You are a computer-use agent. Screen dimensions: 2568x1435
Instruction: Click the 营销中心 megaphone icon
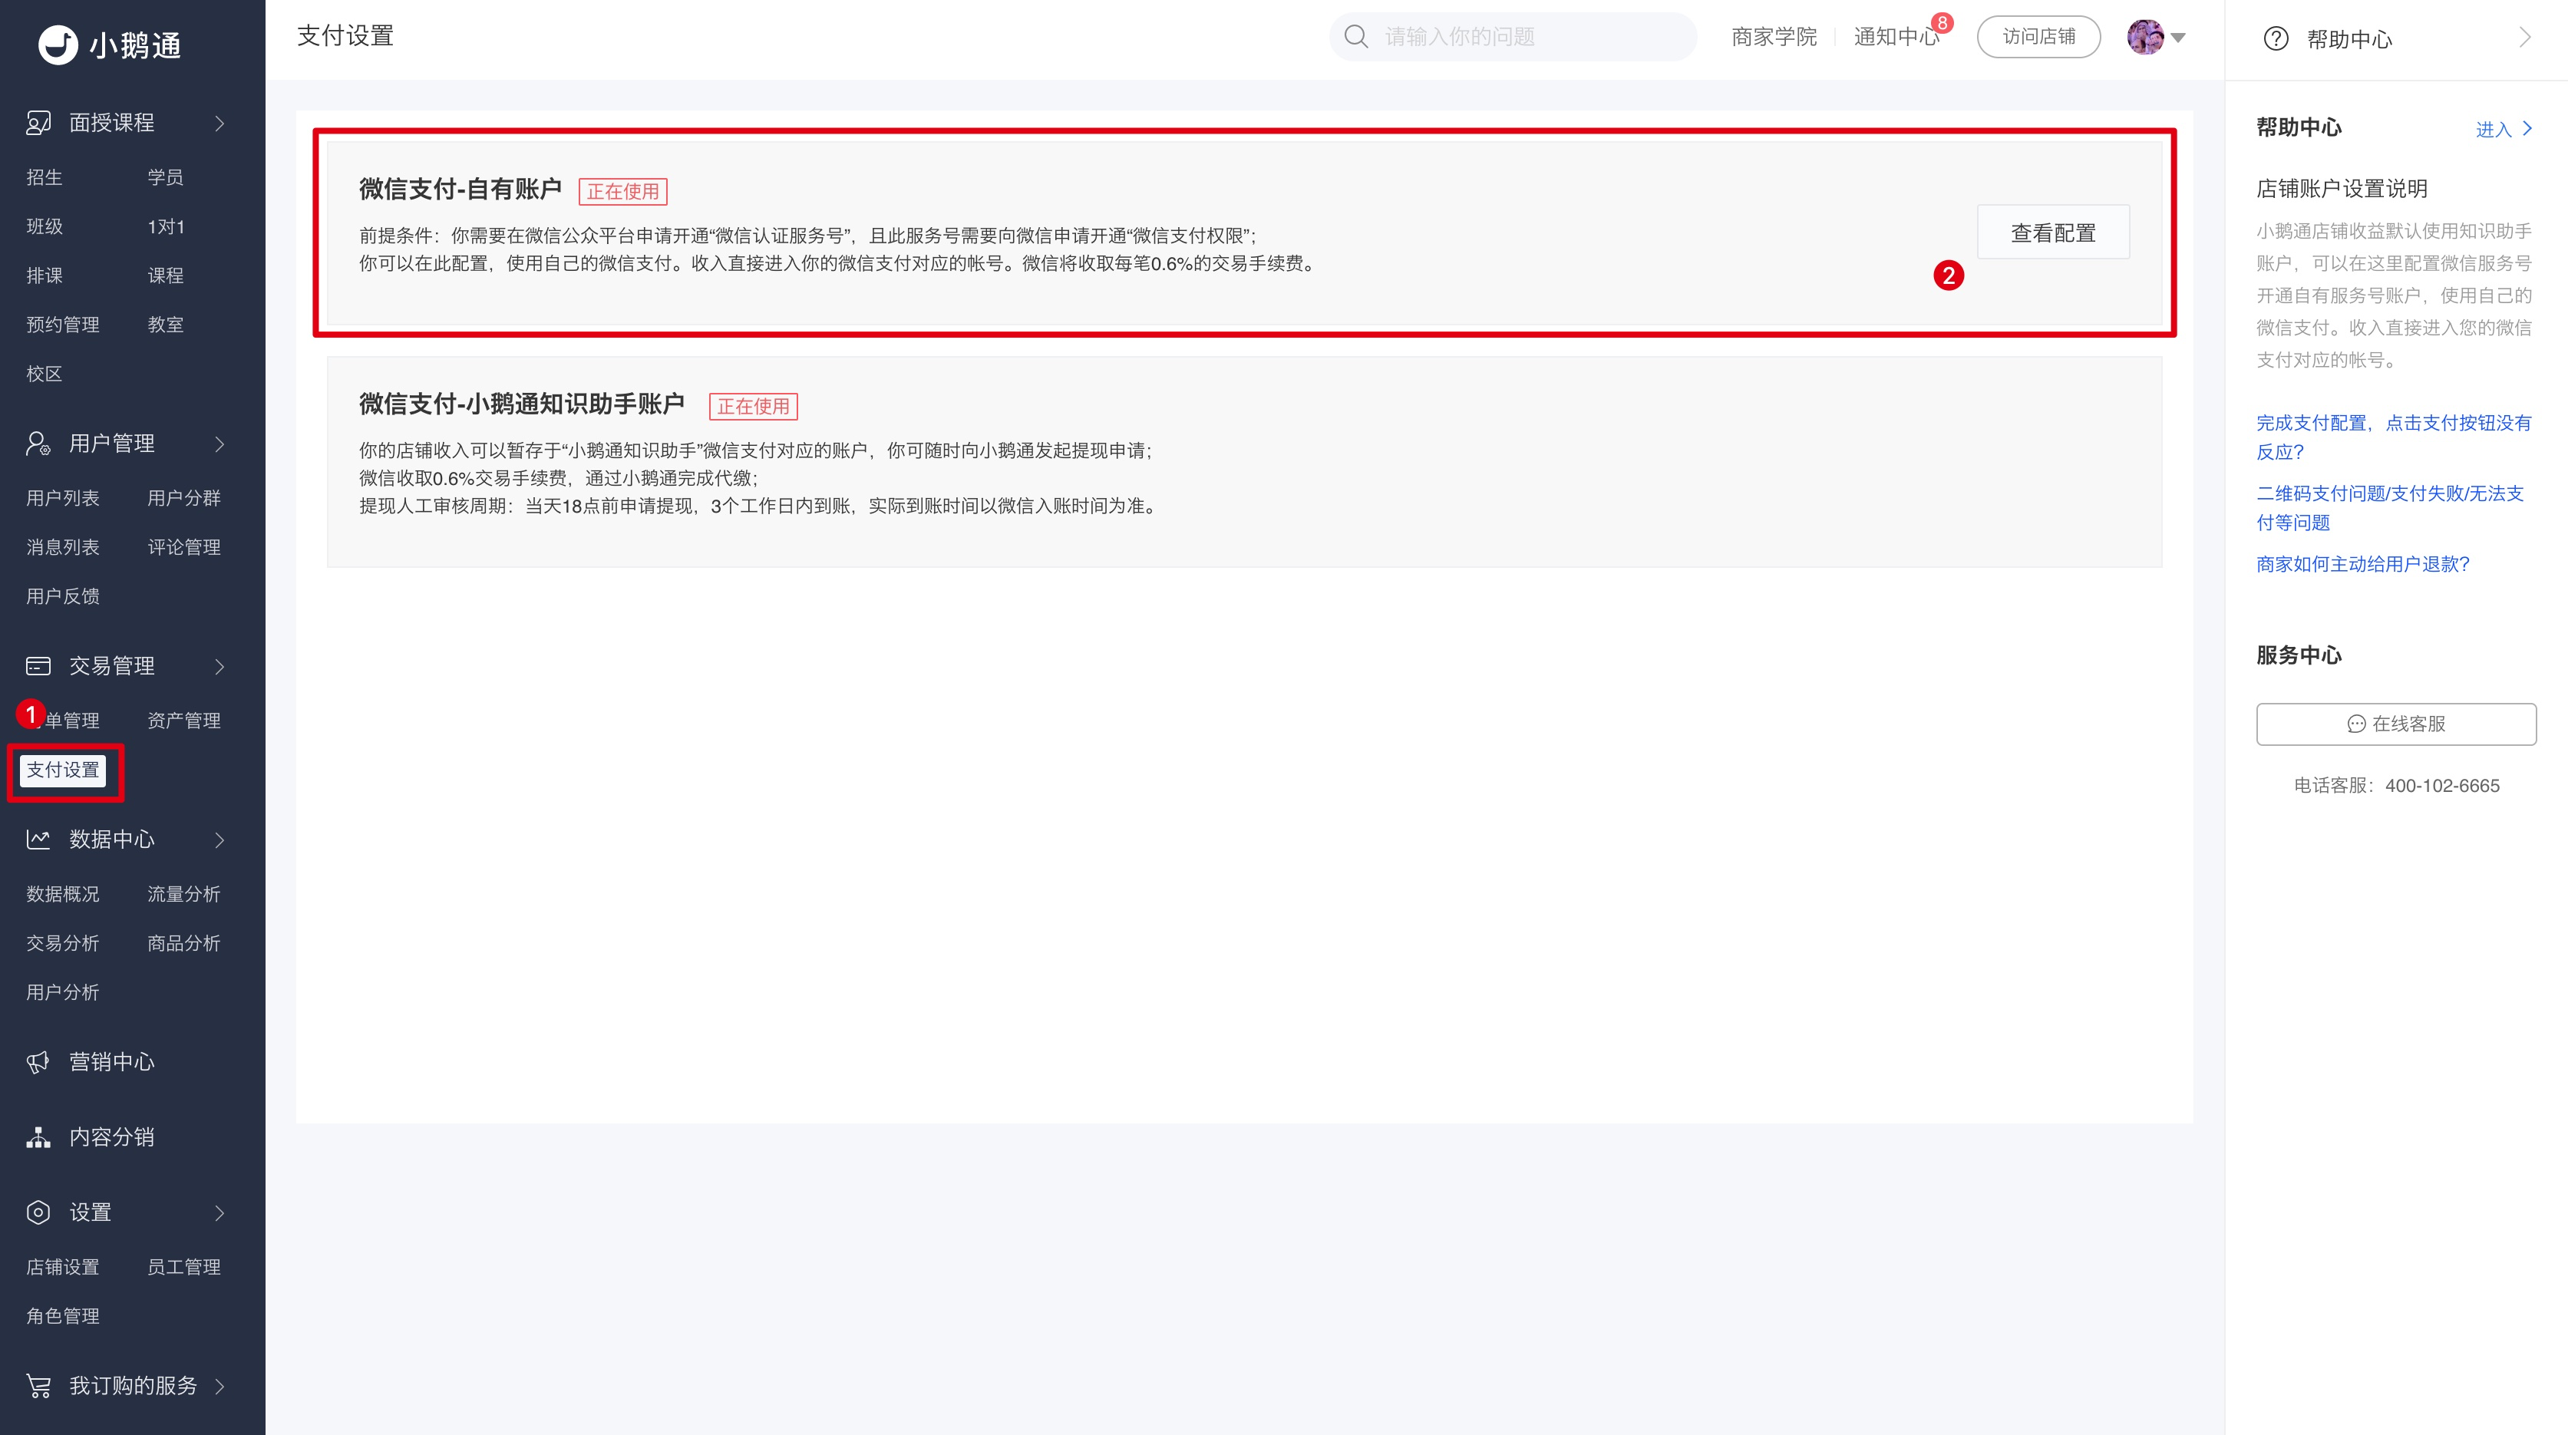pyautogui.click(x=38, y=1062)
